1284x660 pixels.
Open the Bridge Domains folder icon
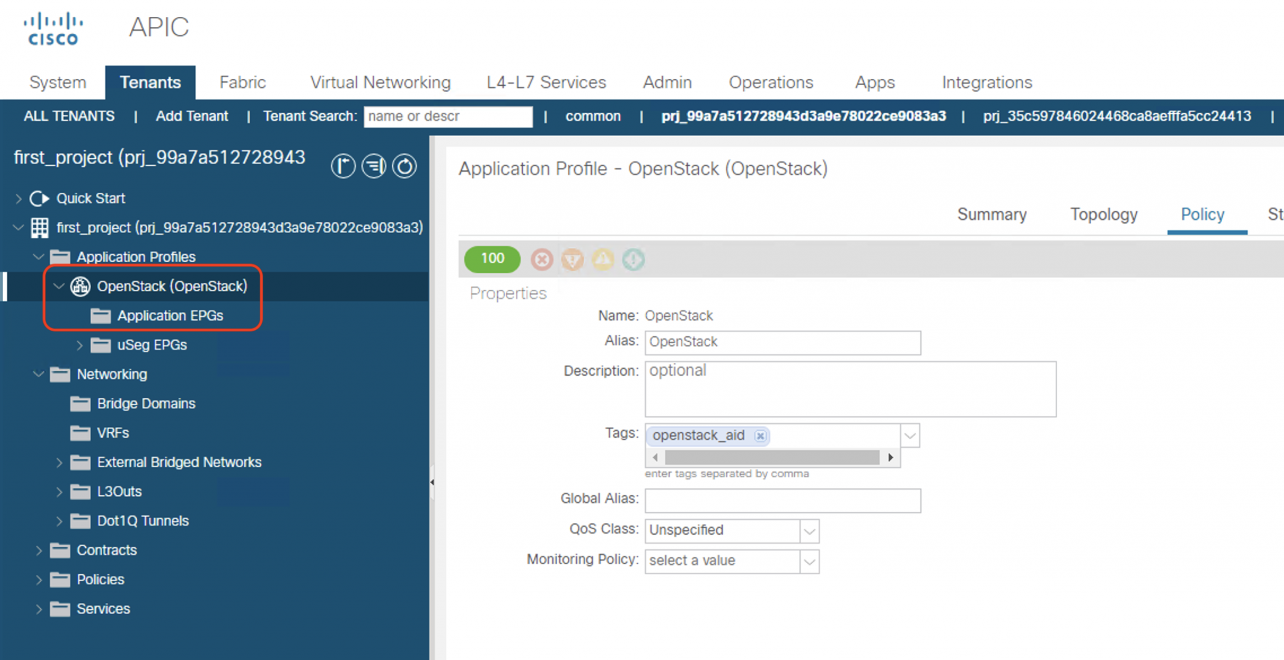click(x=80, y=403)
